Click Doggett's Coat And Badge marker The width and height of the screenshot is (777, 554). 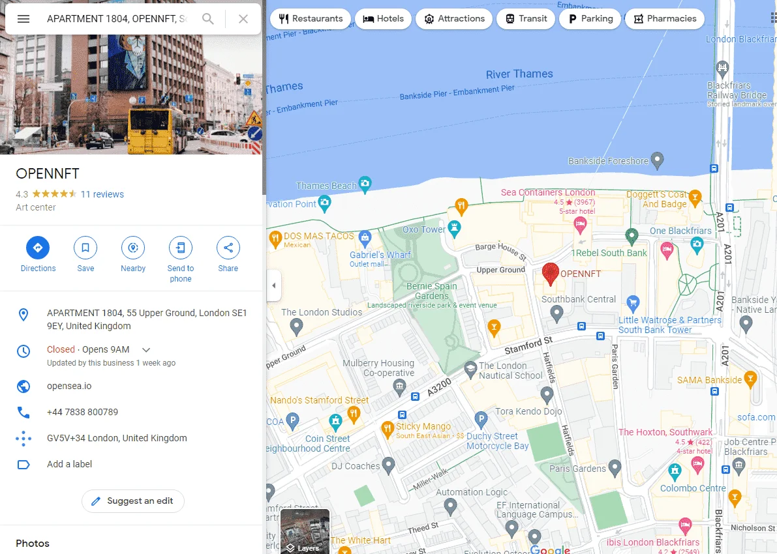pos(695,197)
